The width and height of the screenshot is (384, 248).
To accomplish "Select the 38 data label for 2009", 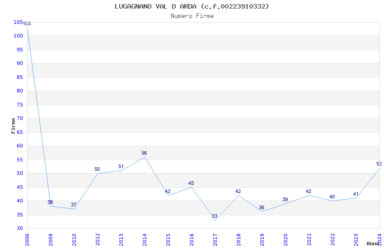I will (50, 202).
